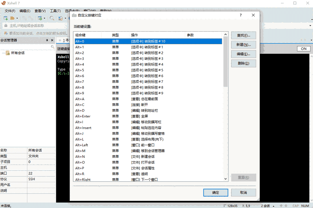Click the magnifier Find toolbar icon
Viewport: 313px width, 208px height.
(x=52, y=18)
